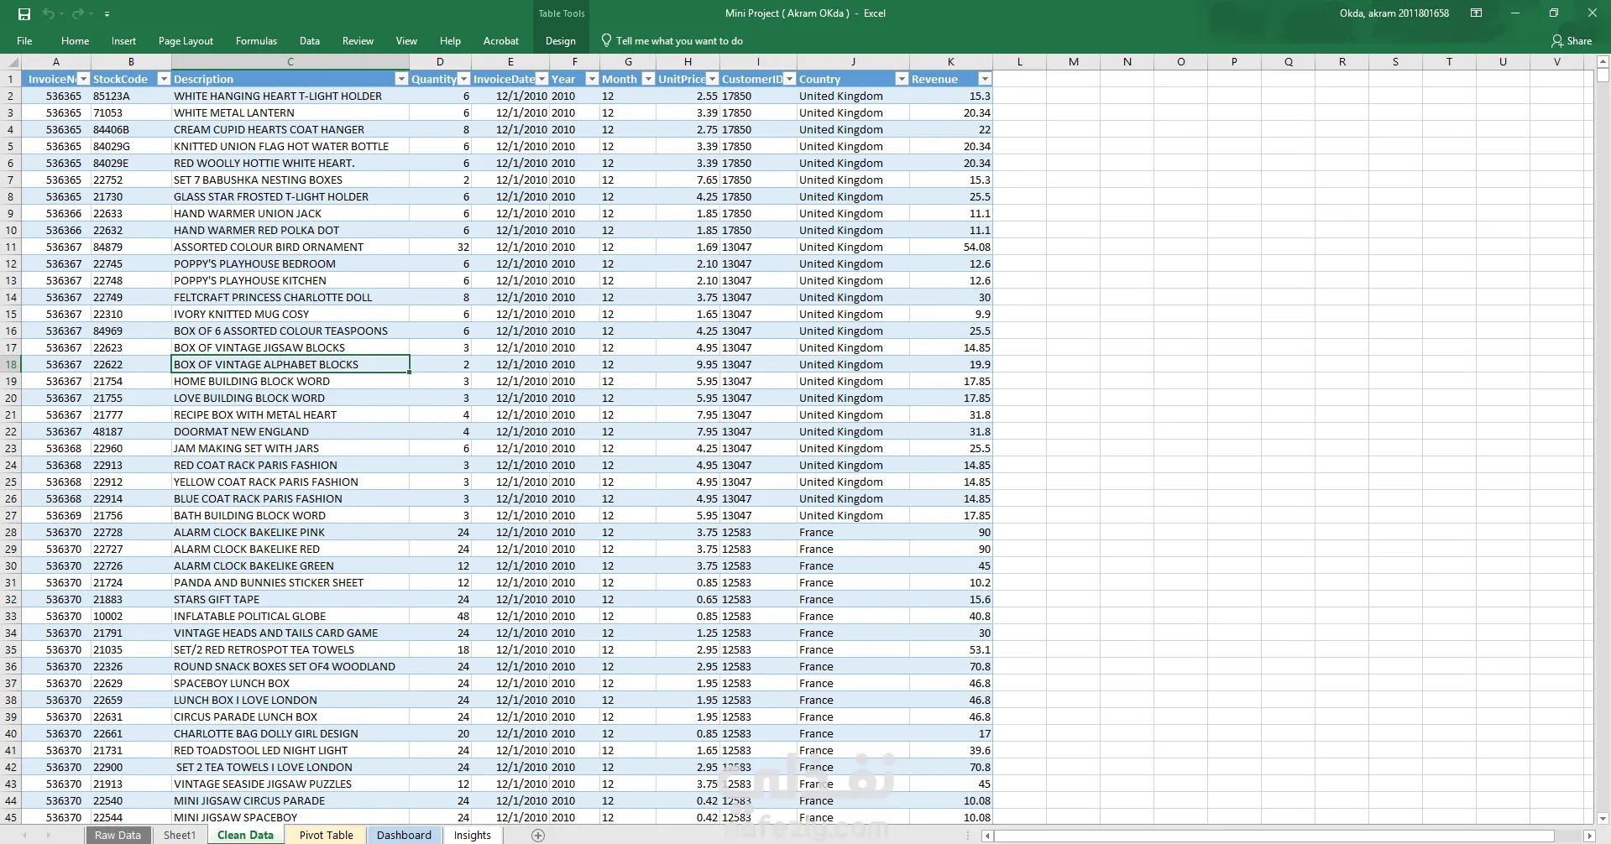Screen dimensions: 1611x844
Task: Open the Page Layout ribbon tab
Action: (186, 41)
